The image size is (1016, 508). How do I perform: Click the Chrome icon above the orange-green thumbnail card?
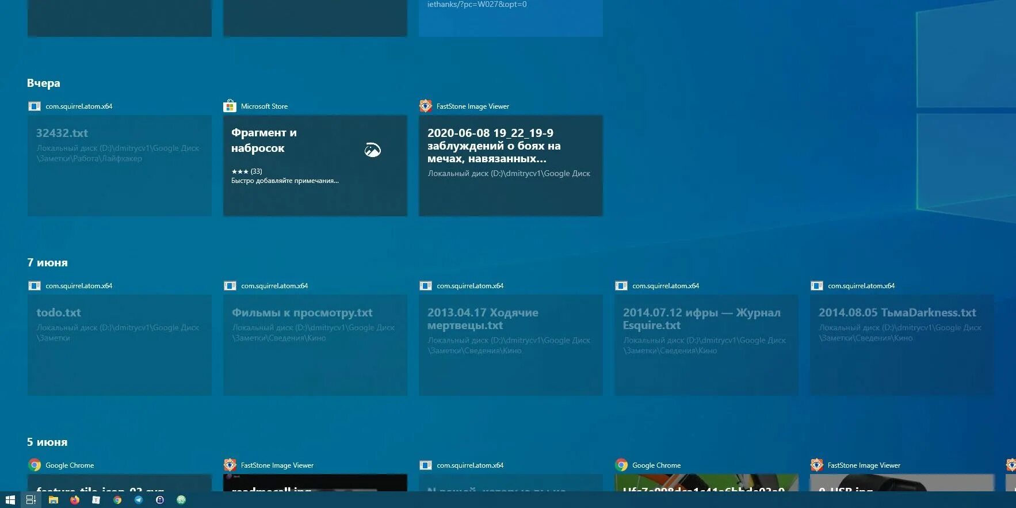click(621, 465)
